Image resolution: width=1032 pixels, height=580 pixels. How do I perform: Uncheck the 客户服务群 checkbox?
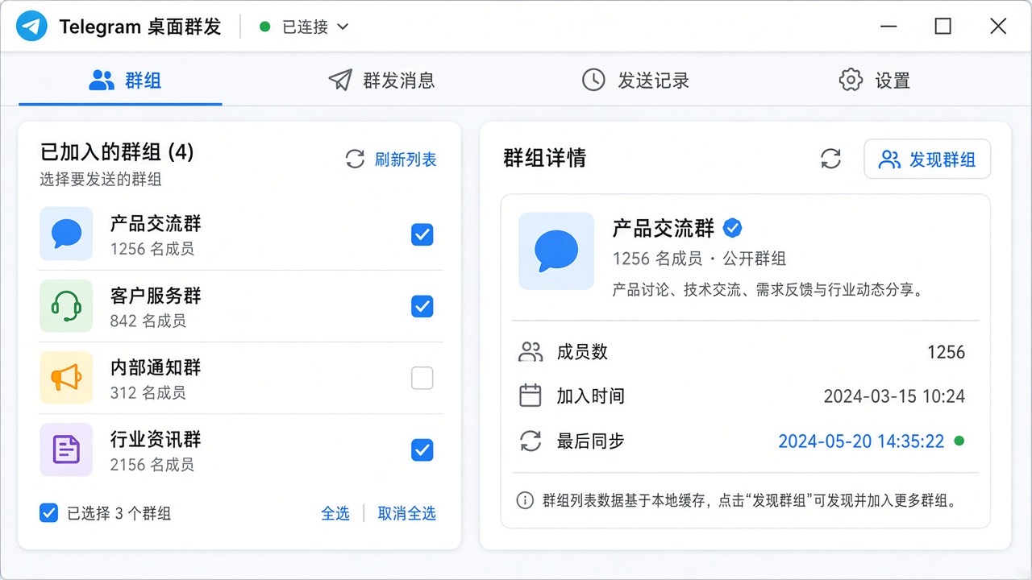(422, 306)
